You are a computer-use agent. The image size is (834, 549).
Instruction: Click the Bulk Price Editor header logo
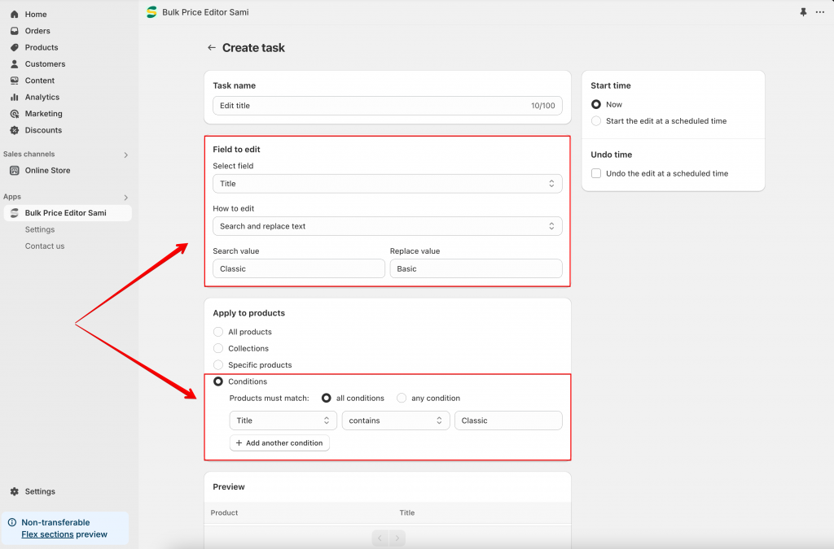(151, 12)
